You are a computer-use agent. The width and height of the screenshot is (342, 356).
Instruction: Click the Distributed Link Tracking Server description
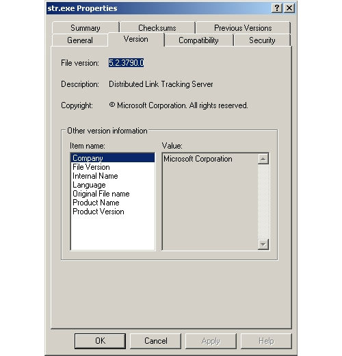pos(161,84)
